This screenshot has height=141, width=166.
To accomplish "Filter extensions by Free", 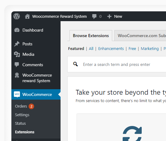I will pyautogui.click(x=132, y=49).
